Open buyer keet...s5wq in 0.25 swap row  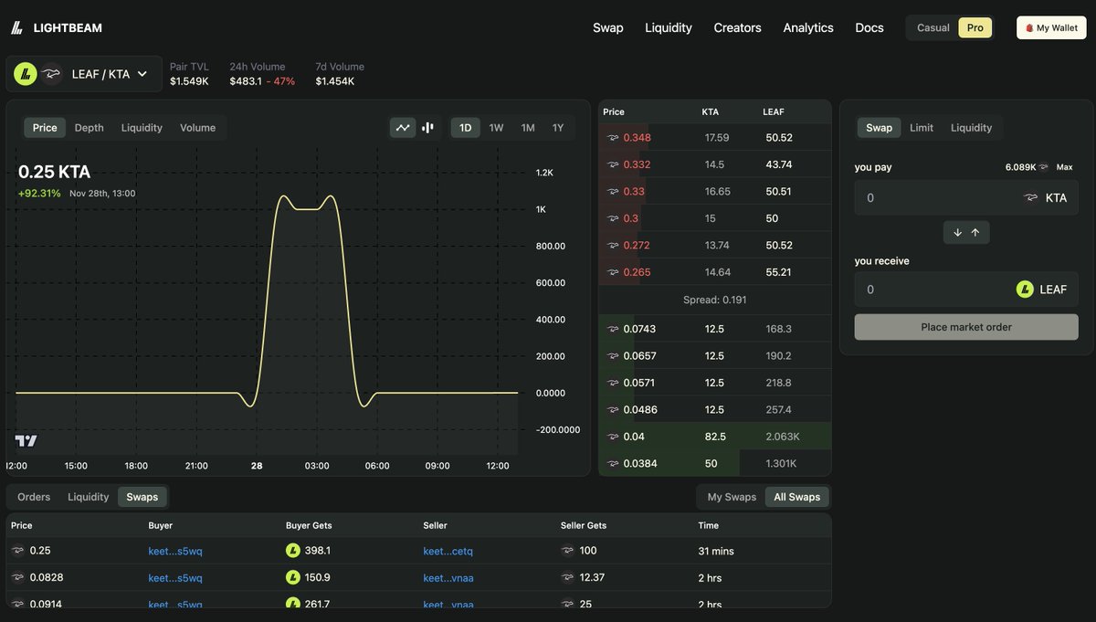[175, 551]
